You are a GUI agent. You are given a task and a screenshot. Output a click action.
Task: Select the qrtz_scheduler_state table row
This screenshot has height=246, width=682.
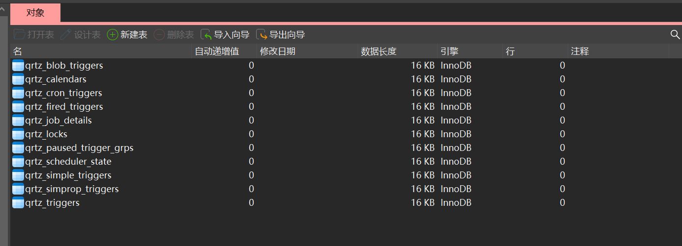pyautogui.click(x=68, y=161)
